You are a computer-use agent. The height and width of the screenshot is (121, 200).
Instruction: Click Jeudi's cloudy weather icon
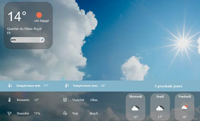[160, 108]
